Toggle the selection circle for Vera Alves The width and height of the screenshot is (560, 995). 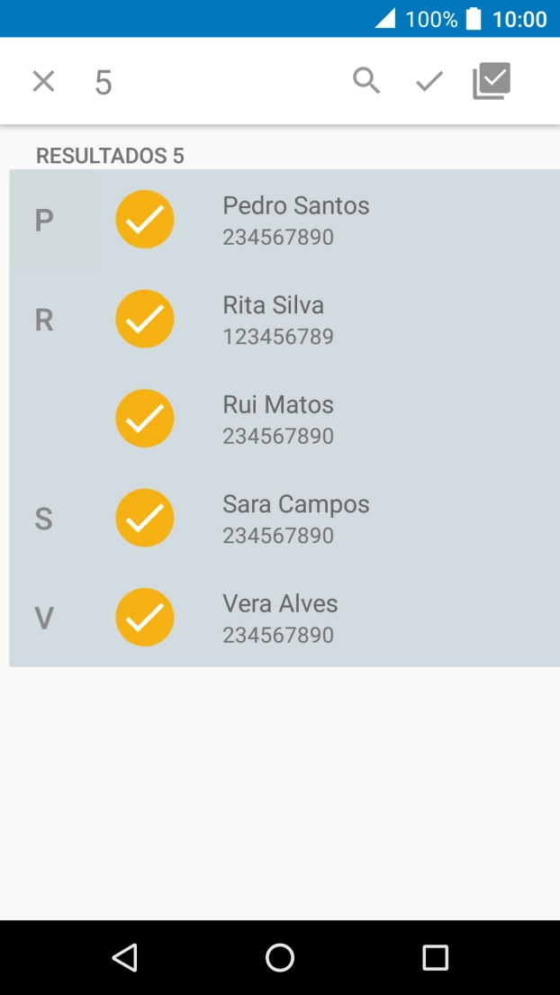coord(145,617)
